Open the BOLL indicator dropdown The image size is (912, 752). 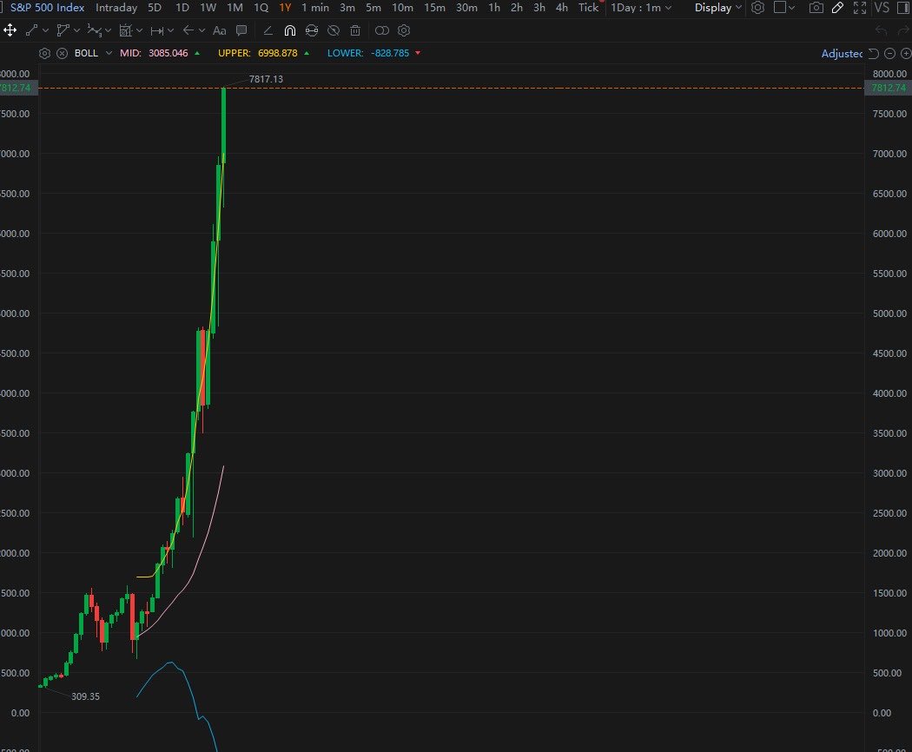109,53
